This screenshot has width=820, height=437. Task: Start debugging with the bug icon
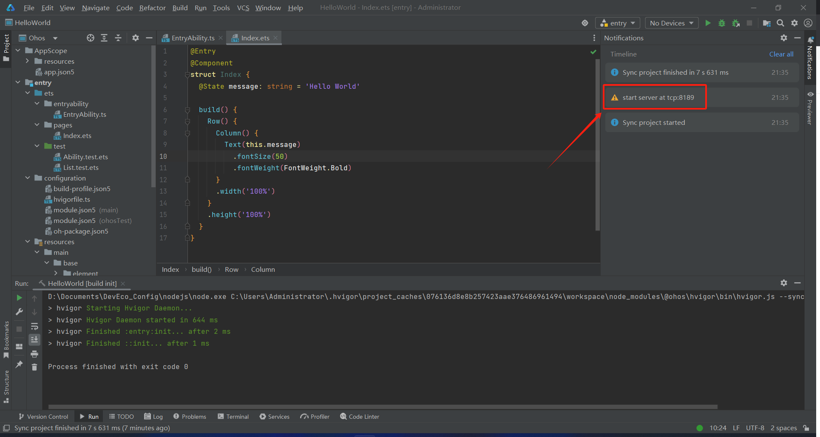pyautogui.click(x=722, y=23)
